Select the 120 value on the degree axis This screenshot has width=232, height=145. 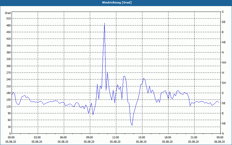tap(9, 106)
